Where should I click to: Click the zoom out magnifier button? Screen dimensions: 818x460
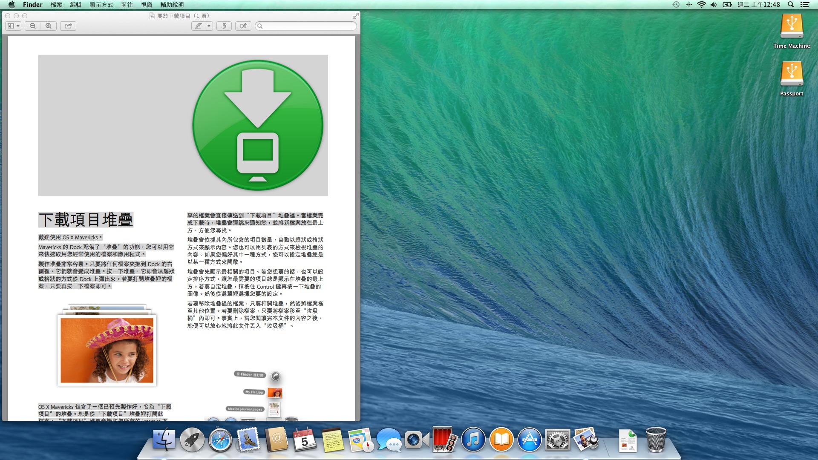tap(33, 26)
